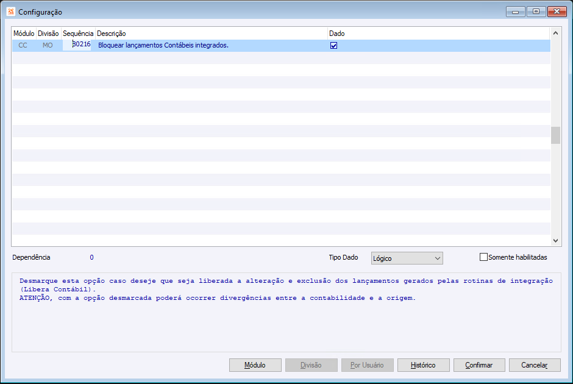Click the scroll up arrow of the grid
The width and height of the screenshot is (573, 384).
(555, 33)
